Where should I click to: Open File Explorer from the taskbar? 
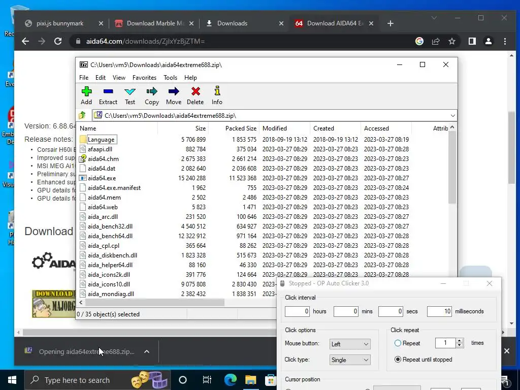click(251, 380)
